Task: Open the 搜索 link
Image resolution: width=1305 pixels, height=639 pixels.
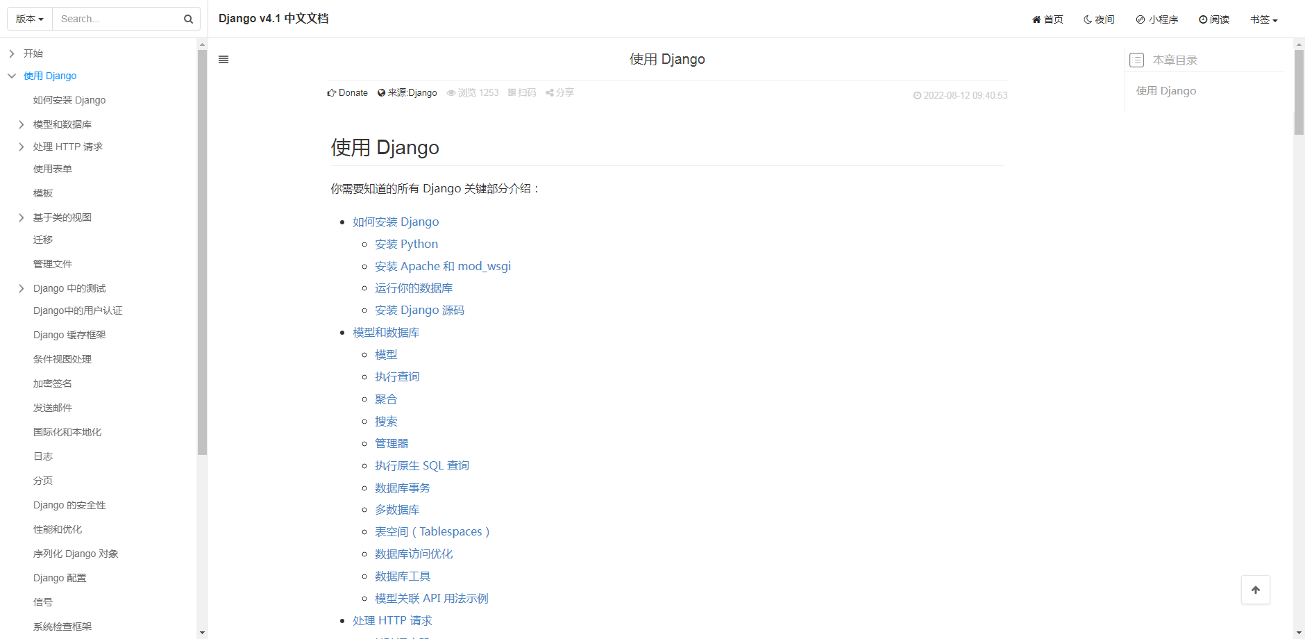Action: coord(386,421)
